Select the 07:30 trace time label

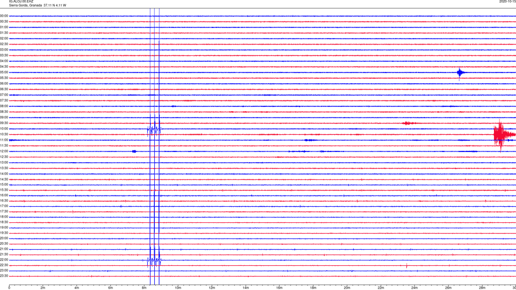[4, 100]
